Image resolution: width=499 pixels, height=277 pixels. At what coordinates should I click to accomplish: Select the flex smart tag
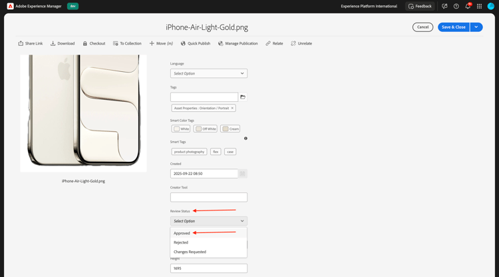click(216, 152)
